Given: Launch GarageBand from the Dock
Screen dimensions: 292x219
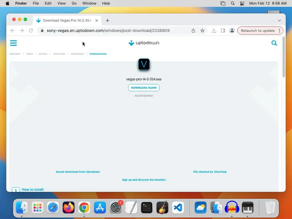Looking at the screenshot, I should click(162, 207).
